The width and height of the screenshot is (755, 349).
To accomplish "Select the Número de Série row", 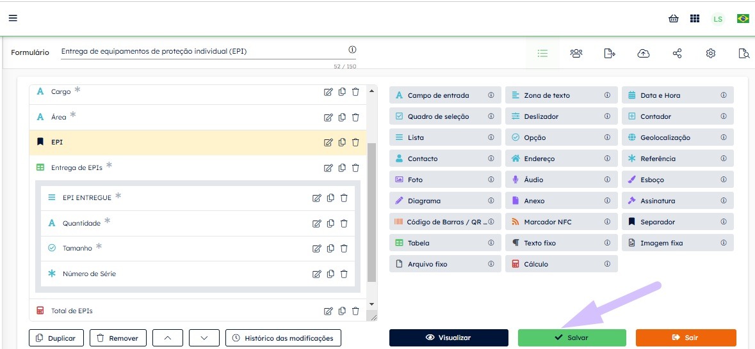I will coord(197,274).
